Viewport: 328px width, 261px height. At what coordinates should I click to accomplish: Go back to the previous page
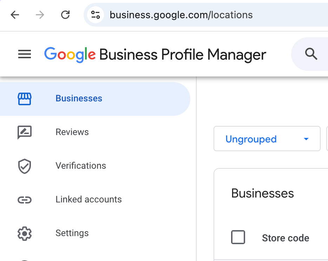(15, 15)
